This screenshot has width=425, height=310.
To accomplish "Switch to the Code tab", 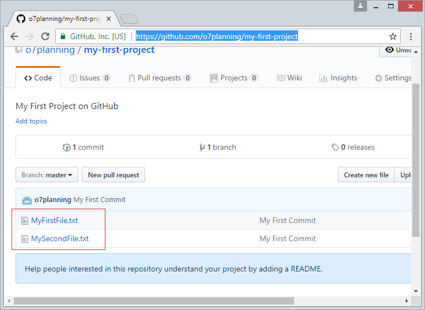I will tap(38, 78).
